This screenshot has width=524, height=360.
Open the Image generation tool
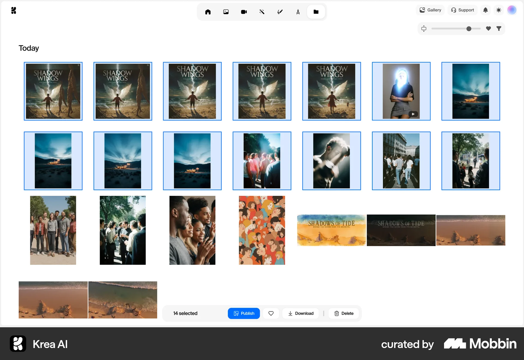pyautogui.click(x=226, y=12)
